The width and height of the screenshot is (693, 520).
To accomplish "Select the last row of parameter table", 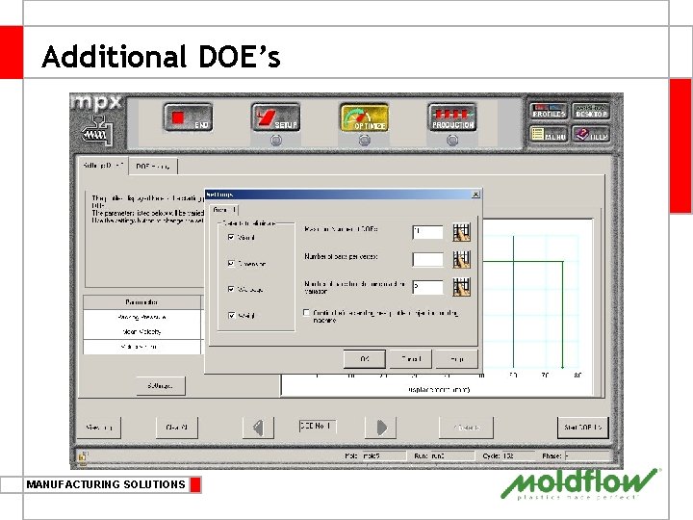I will (141, 347).
